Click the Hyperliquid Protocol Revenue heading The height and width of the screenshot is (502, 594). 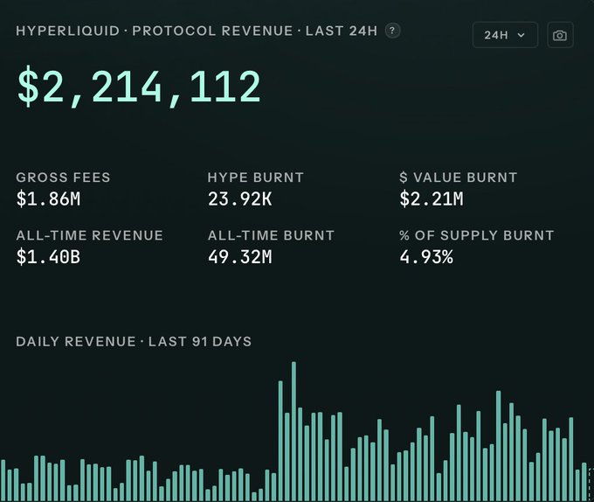point(197,31)
